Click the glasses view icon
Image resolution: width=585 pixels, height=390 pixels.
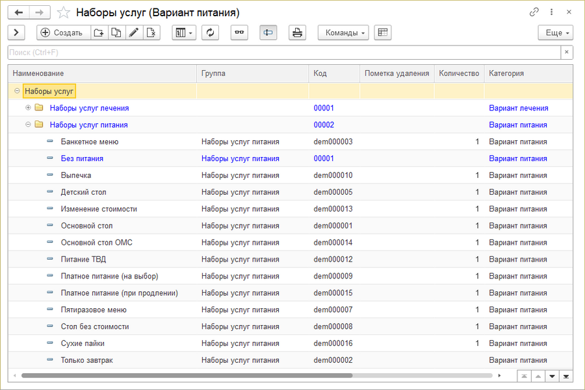point(239,33)
